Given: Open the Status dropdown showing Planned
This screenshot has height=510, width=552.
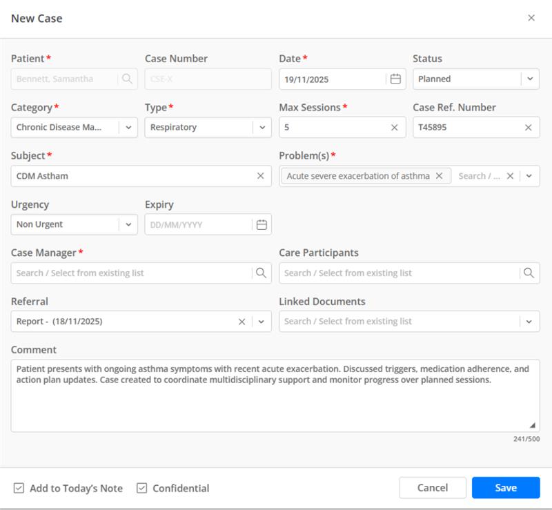Looking at the screenshot, I should [x=529, y=79].
